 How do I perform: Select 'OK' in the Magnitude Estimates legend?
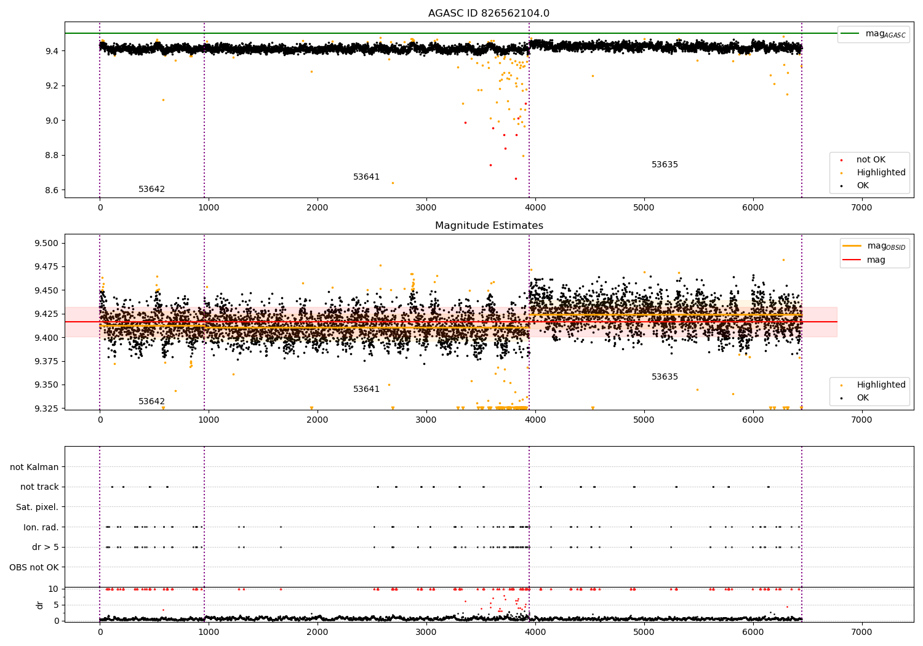(x=863, y=397)
